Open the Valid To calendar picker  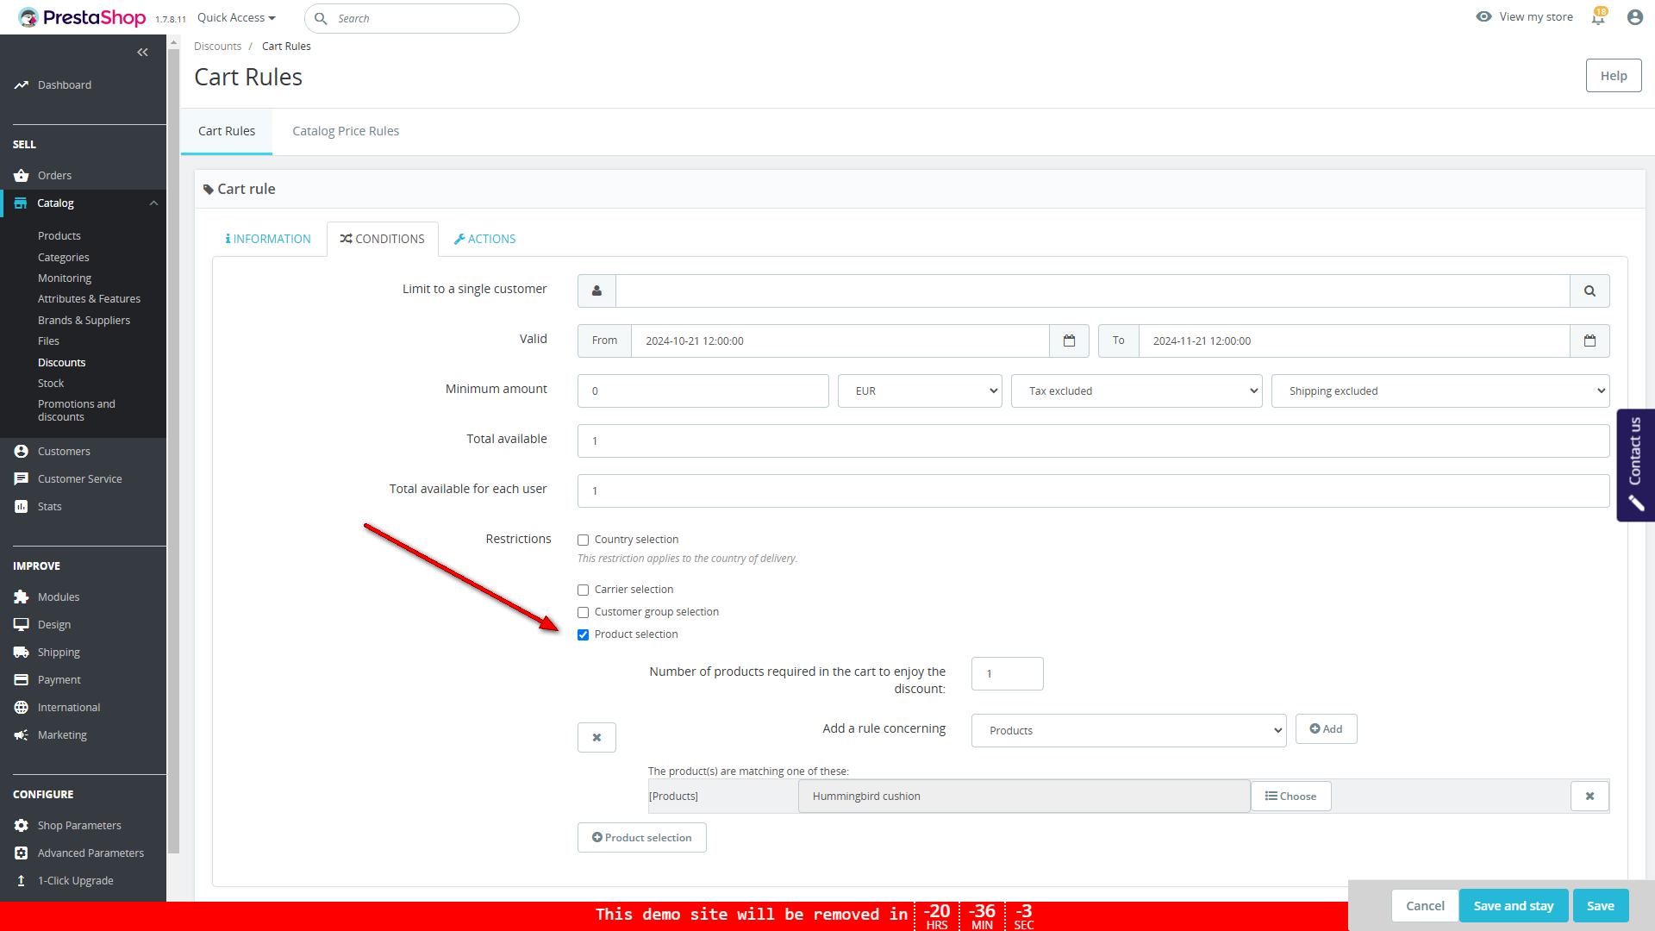[x=1589, y=341]
